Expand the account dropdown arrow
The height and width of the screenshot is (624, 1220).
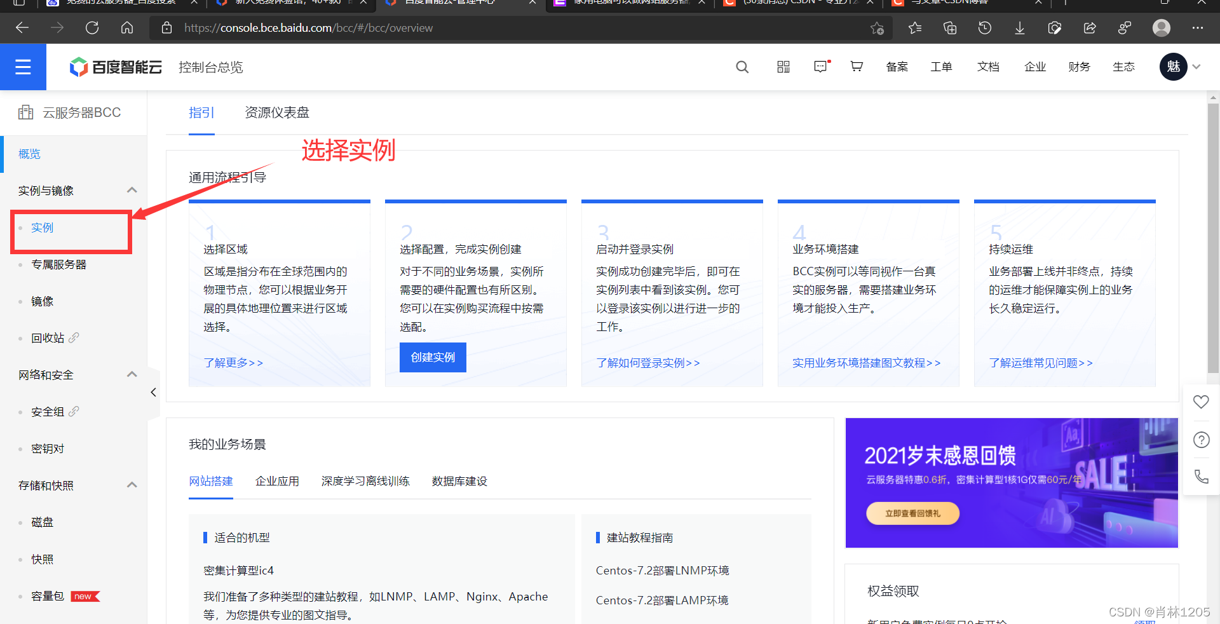[1196, 67]
